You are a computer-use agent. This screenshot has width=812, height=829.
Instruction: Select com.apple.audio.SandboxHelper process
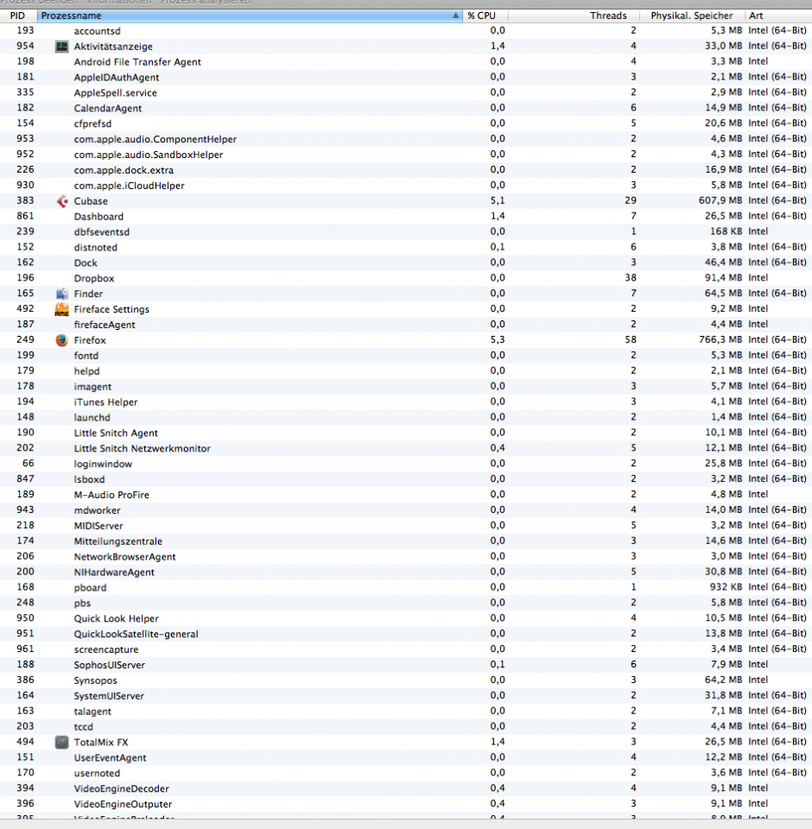click(149, 155)
